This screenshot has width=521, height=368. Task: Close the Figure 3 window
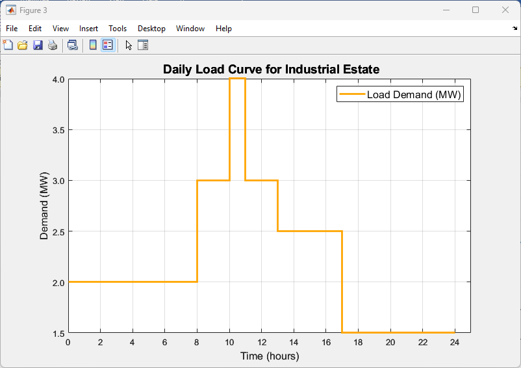[x=505, y=10]
